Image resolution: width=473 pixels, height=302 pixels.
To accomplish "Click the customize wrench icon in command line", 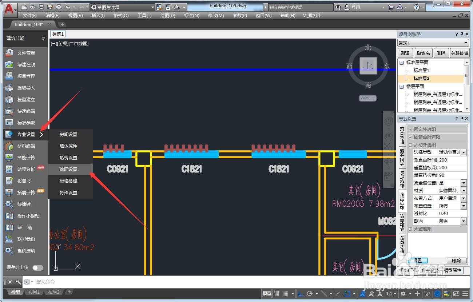I will tap(18, 282).
